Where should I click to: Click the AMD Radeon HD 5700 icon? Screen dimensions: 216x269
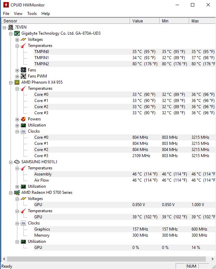(17, 192)
